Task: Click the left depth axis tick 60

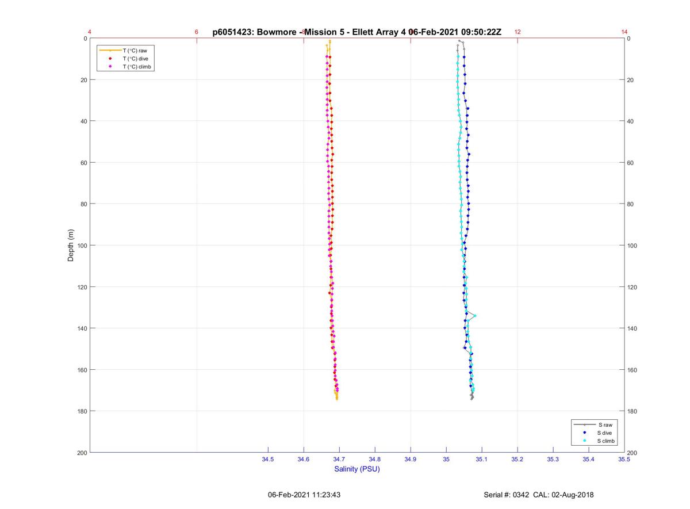Action: 83,163
